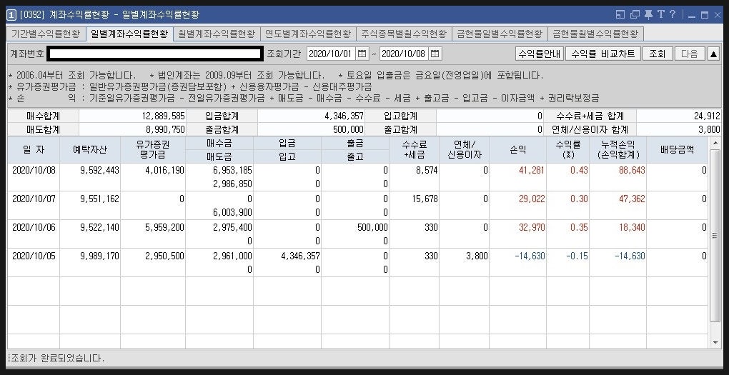
Task: Click the 매수합계 summary label
Action: 43,116
